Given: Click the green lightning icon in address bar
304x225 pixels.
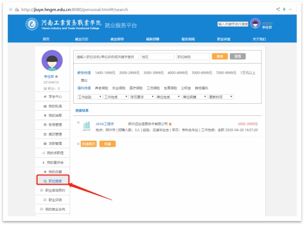Looking at the screenshot, I should click(x=284, y=10).
